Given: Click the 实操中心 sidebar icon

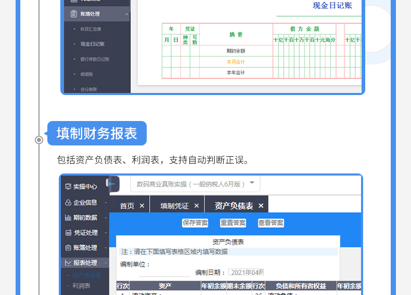Looking at the screenshot, I should point(68,186).
